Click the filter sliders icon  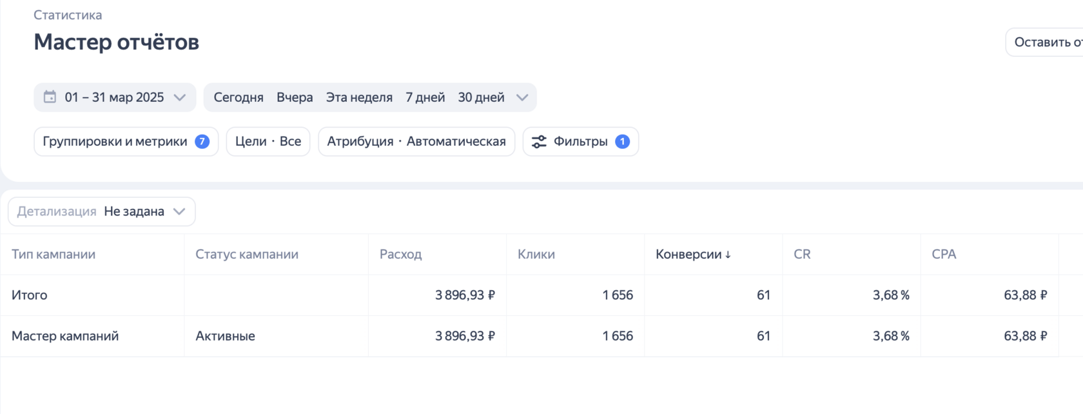click(539, 142)
